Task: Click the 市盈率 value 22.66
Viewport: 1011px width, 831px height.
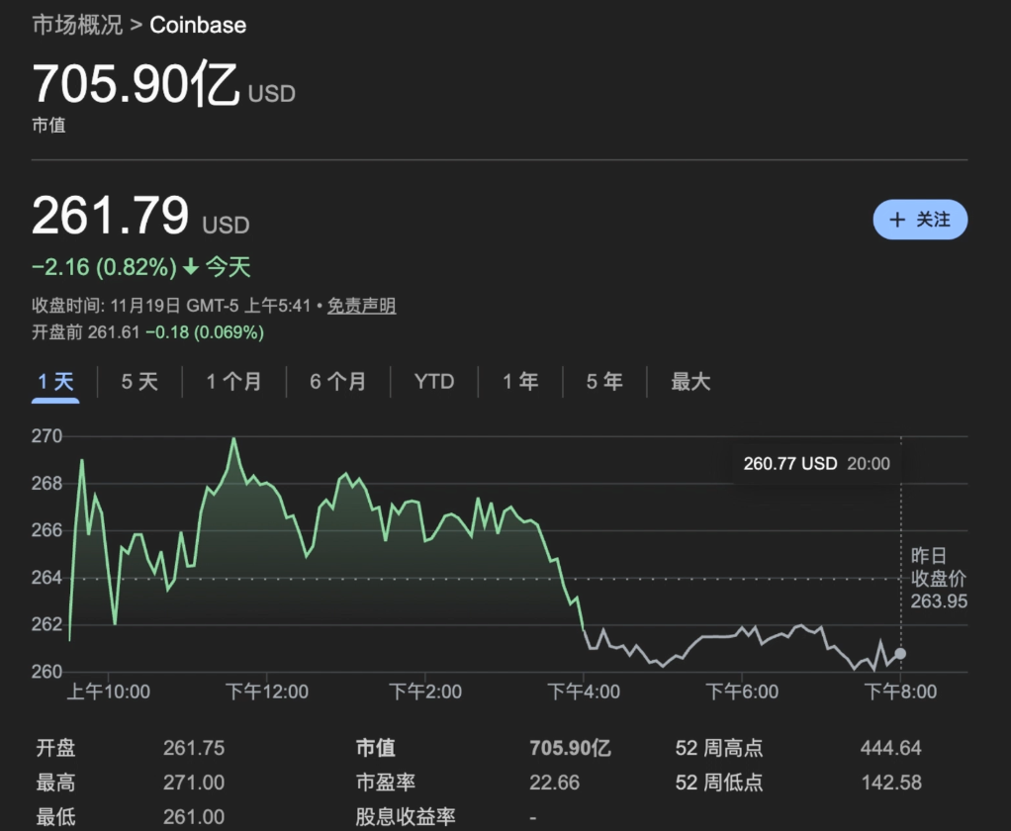Action: (x=554, y=783)
